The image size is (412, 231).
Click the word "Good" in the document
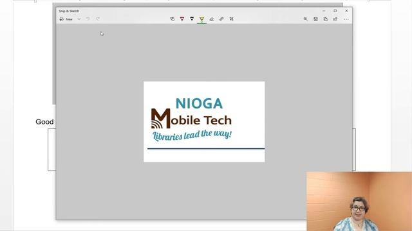point(44,122)
